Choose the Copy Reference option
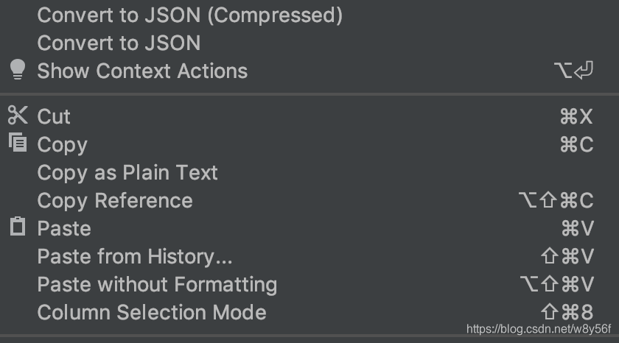The width and height of the screenshot is (619, 343). coord(115,200)
